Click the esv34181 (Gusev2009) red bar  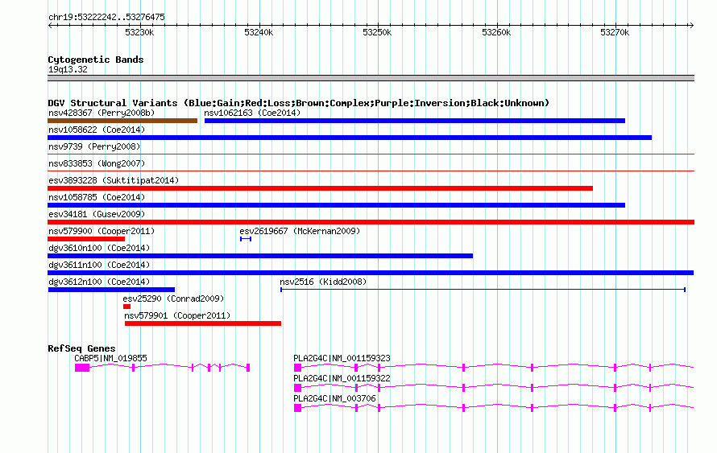coord(371,222)
